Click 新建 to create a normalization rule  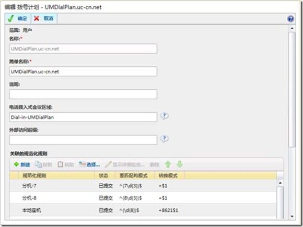pos(22,164)
